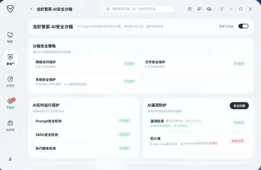Click the 已保护 badge for 执行脚本检测
Image resolution: width=261 pixels, height=170 pixels.
pyautogui.click(x=124, y=148)
